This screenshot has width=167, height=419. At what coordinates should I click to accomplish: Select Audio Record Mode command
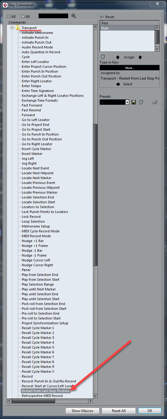pyautogui.click(x=37, y=47)
